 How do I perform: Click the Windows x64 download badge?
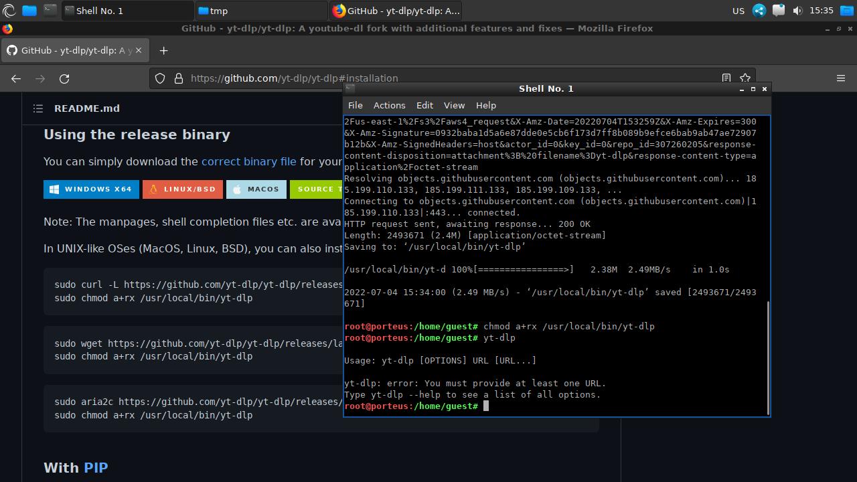92,189
